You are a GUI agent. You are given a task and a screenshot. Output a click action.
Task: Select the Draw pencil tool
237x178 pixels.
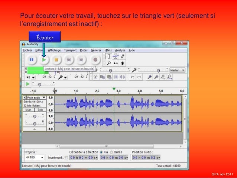[123, 56]
